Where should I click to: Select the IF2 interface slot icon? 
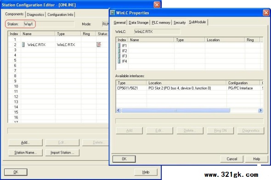coord(119,51)
